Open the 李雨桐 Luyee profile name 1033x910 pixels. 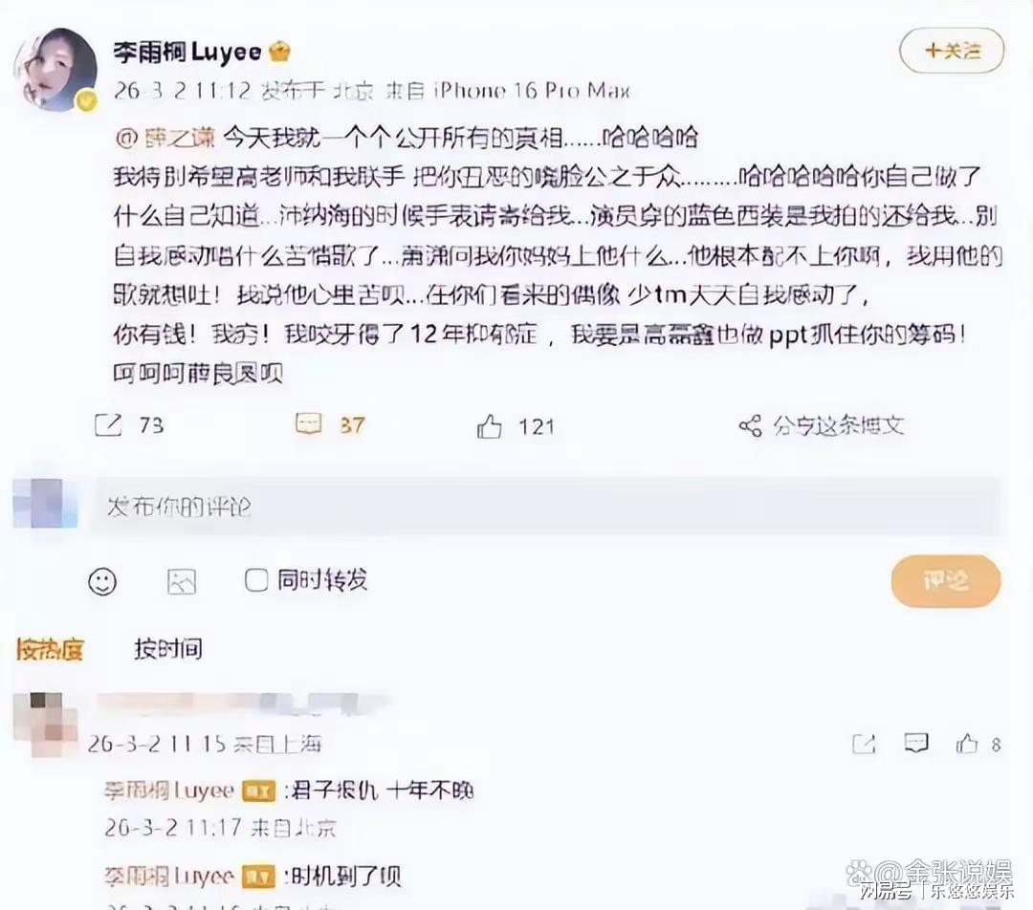click(x=187, y=52)
